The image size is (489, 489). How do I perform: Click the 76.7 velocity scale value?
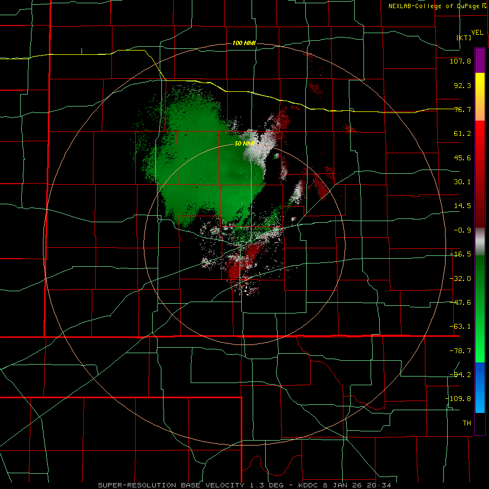pyautogui.click(x=462, y=109)
